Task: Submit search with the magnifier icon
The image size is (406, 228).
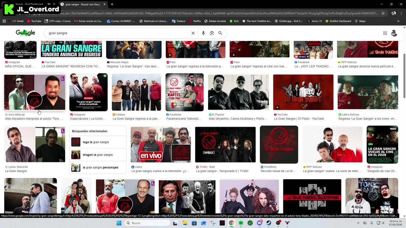Action: click(x=220, y=33)
